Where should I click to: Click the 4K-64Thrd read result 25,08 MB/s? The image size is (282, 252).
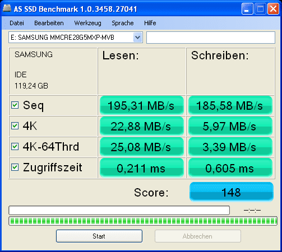coord(142,147)
